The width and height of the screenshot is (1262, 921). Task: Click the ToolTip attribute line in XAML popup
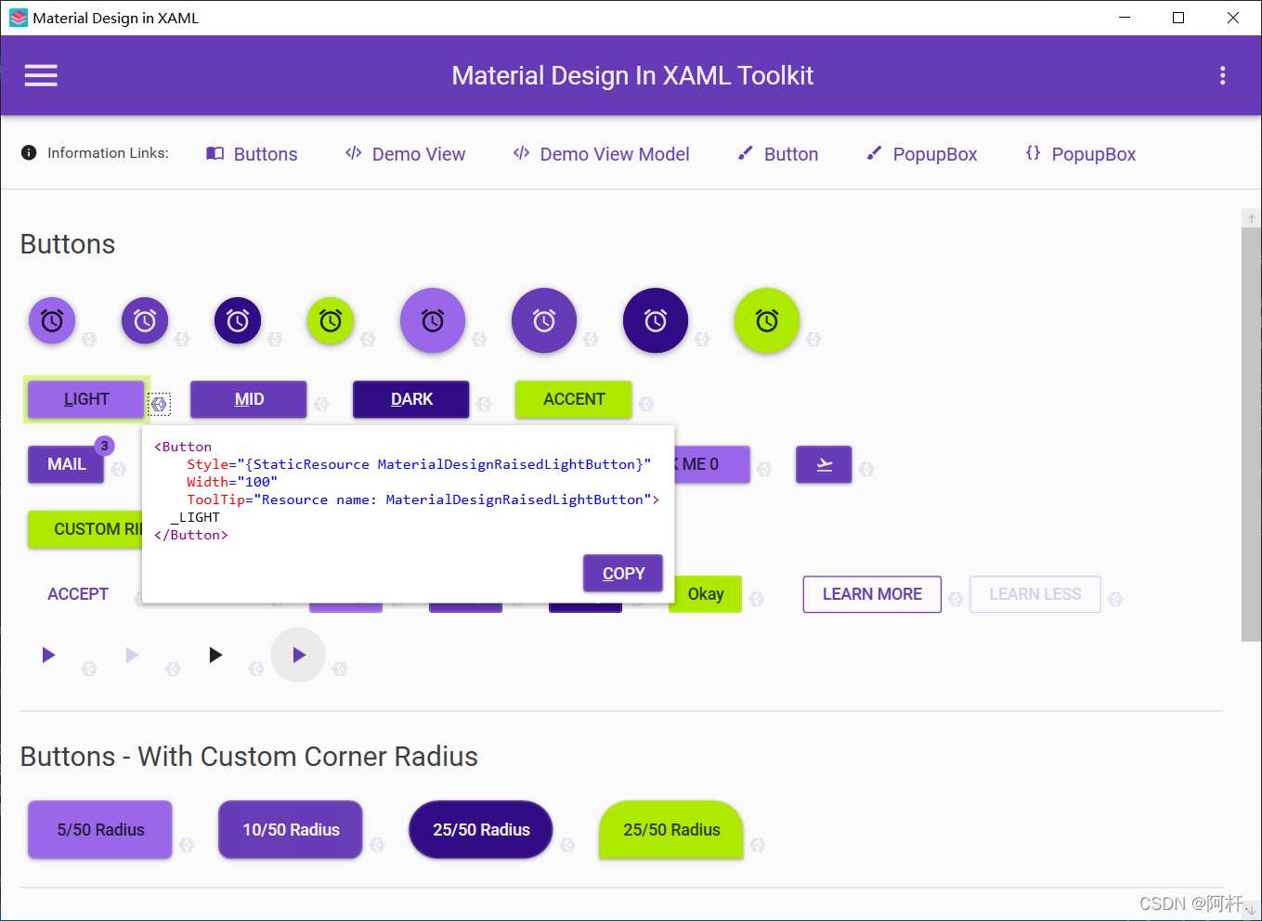point(423,499)
